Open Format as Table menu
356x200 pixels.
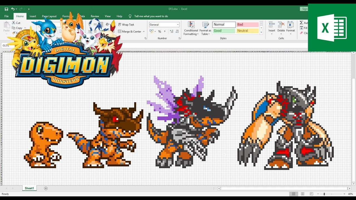pyautogui.click(x=205, y=28)
